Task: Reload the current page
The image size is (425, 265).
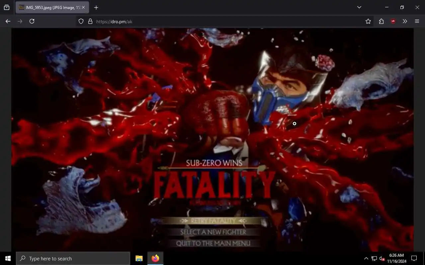Action: [x=32, y=21]
